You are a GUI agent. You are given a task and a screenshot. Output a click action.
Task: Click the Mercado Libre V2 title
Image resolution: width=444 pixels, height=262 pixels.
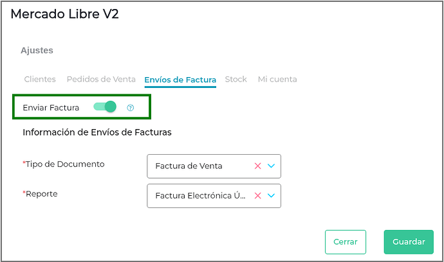[64, 13]
